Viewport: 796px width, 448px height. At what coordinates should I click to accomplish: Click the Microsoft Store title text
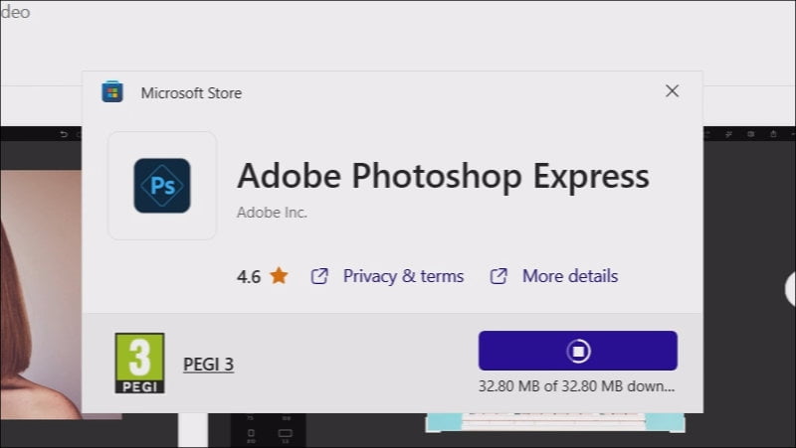191,93
